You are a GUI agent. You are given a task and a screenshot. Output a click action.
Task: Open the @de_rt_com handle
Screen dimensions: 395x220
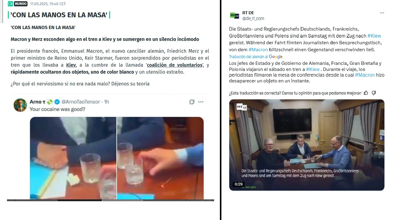(x=253, y=18)
